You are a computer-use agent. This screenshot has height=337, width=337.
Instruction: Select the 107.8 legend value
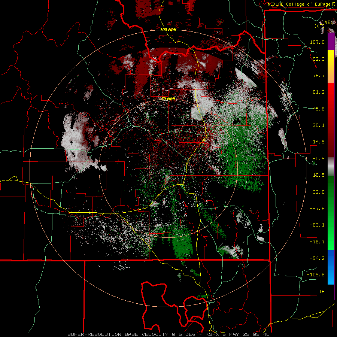(317, 42)
